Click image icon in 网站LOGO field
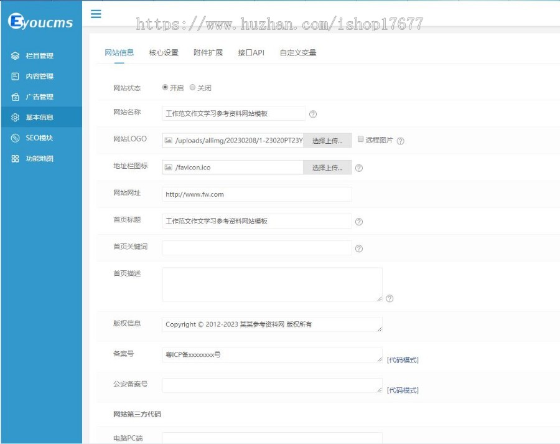Screen dimensions: 560x444 click(168, 141)
